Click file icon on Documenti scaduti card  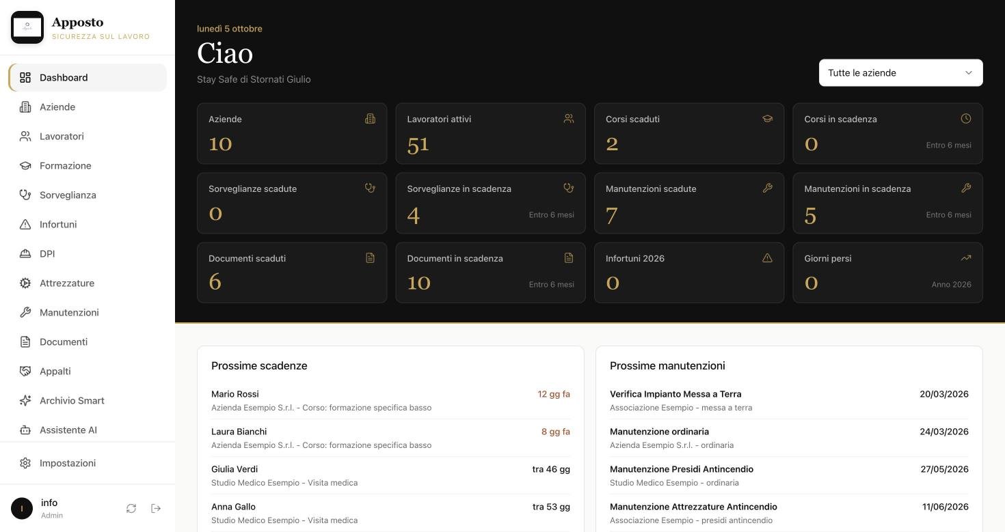(370, 258)
